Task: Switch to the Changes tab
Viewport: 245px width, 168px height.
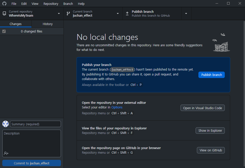Action: [x=16, y=24]
